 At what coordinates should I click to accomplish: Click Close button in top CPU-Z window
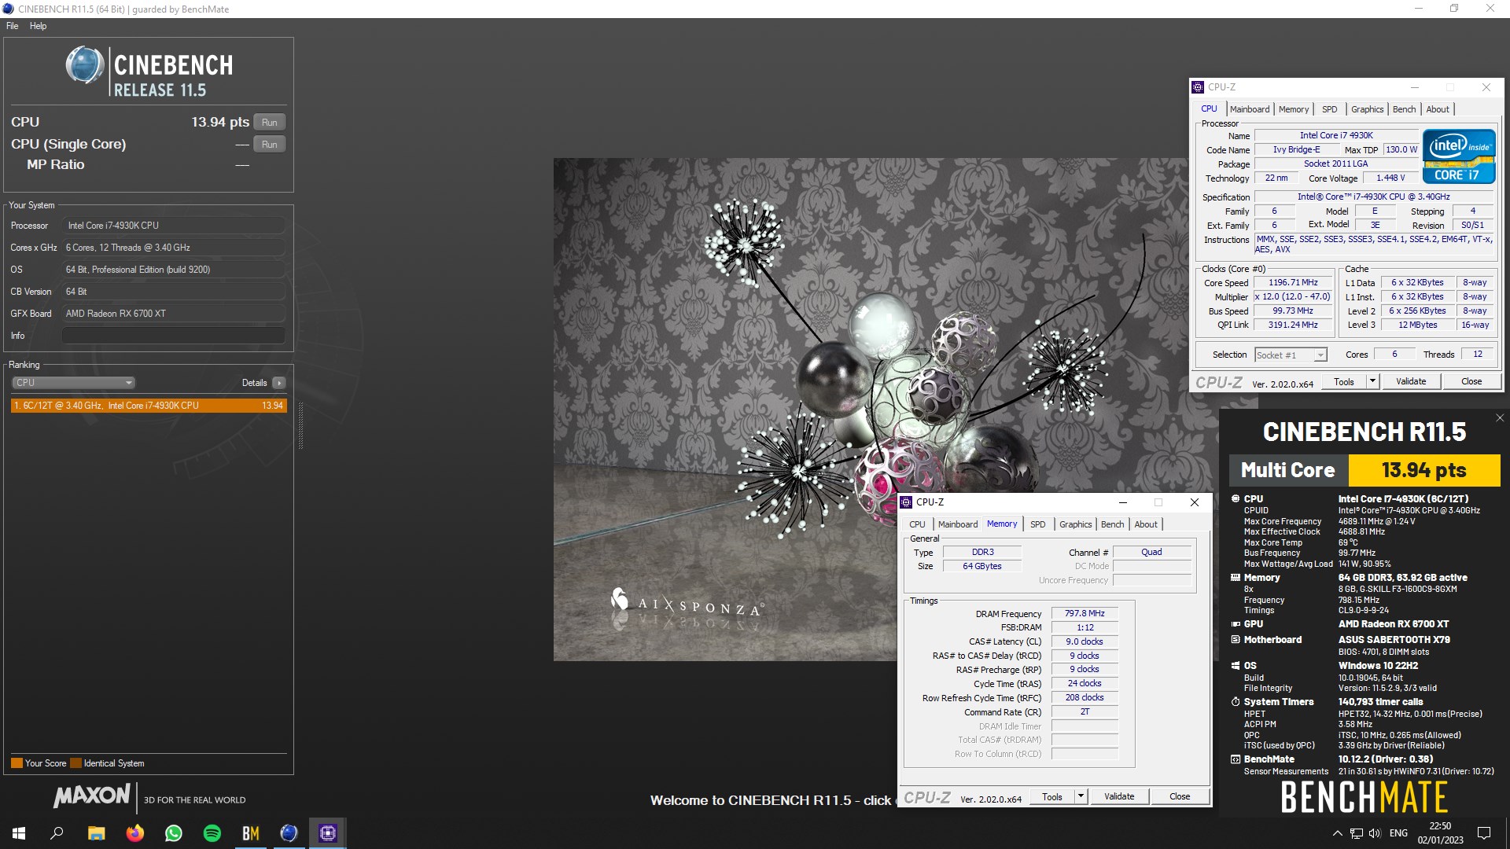click(x=1471, y=382)
